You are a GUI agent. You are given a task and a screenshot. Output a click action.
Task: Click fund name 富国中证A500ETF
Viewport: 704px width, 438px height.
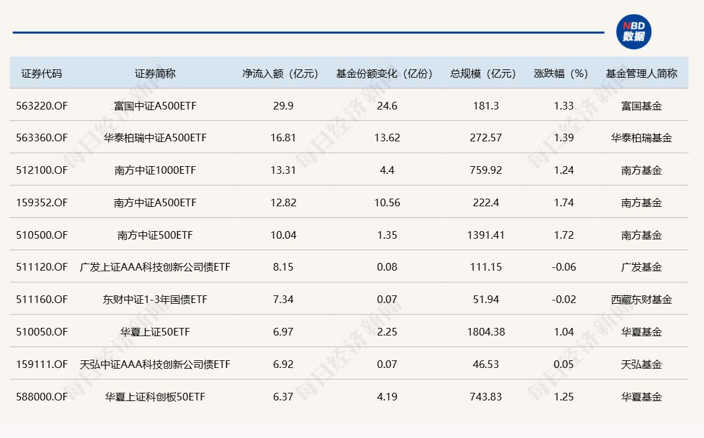[x=155, y=106]
